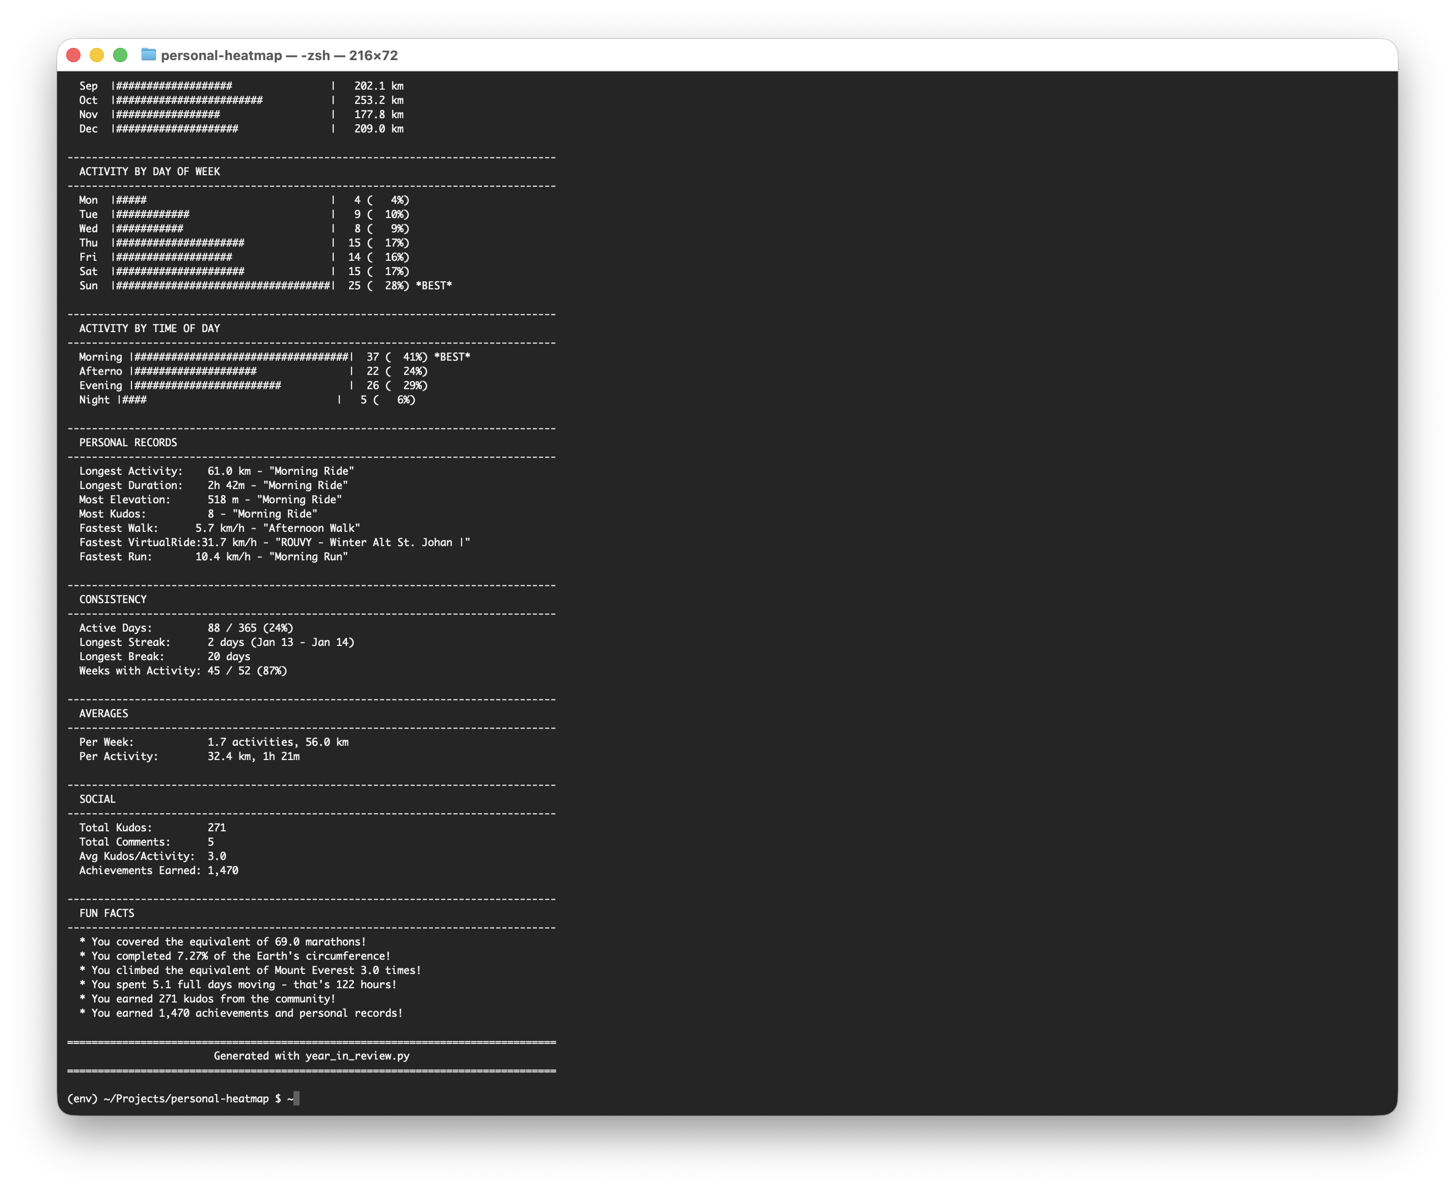Viewport: 1455px width, 1191px height.
Task: Click the Sun bar marked *BEST*
Action: coord(223,285)
